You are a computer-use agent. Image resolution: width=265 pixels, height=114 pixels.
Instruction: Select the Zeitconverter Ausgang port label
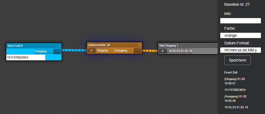tap(121, 51)
